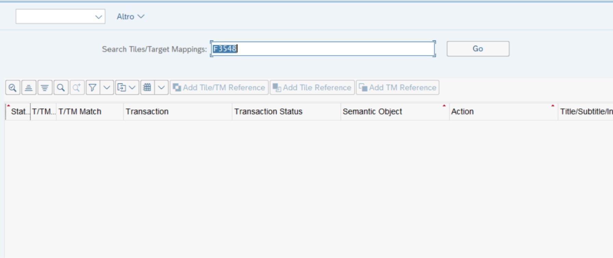This screenshot has width=613, height=258.
Task: Click the T/TM Match column header
Action: [x=90, y=111]
